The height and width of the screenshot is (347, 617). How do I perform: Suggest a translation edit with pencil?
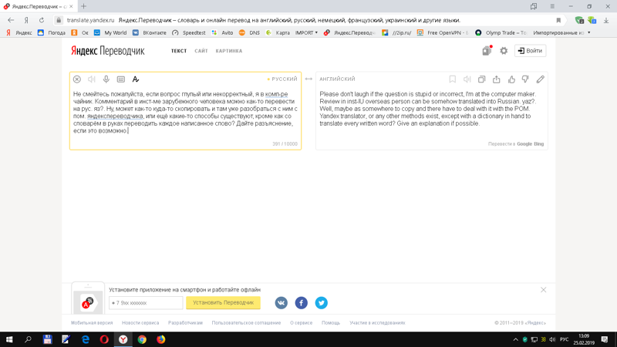coord(541,79)
